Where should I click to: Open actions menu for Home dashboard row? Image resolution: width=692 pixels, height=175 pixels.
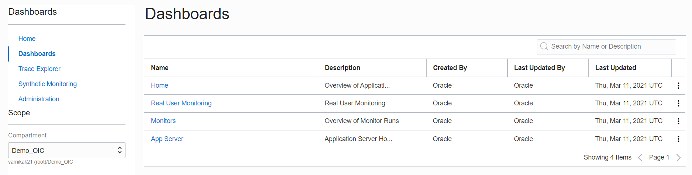click(x=678, y=85)
